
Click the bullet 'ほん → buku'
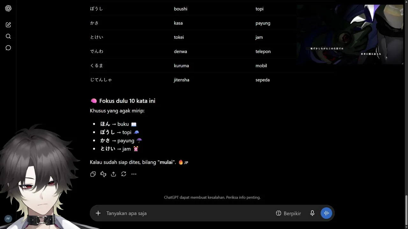pyautogui.click(x=118, y=124)
